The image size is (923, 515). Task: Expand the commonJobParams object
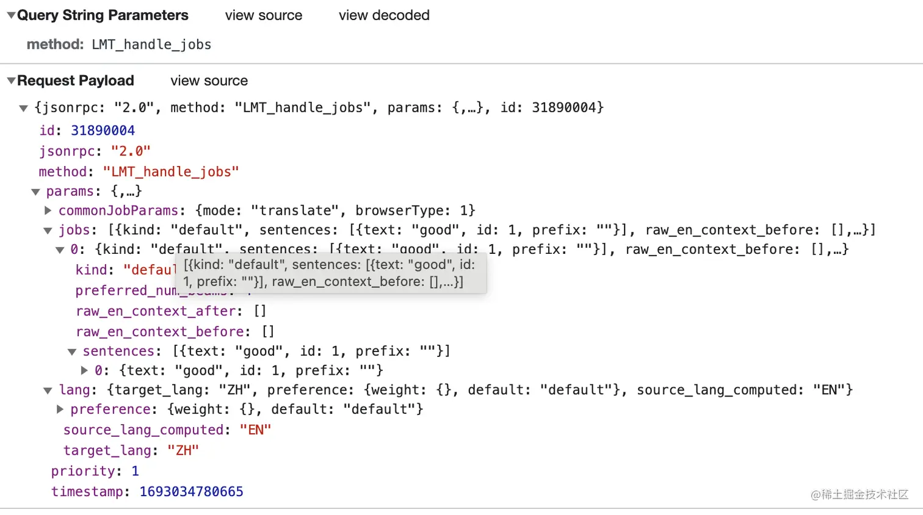[x=48, y=210]
